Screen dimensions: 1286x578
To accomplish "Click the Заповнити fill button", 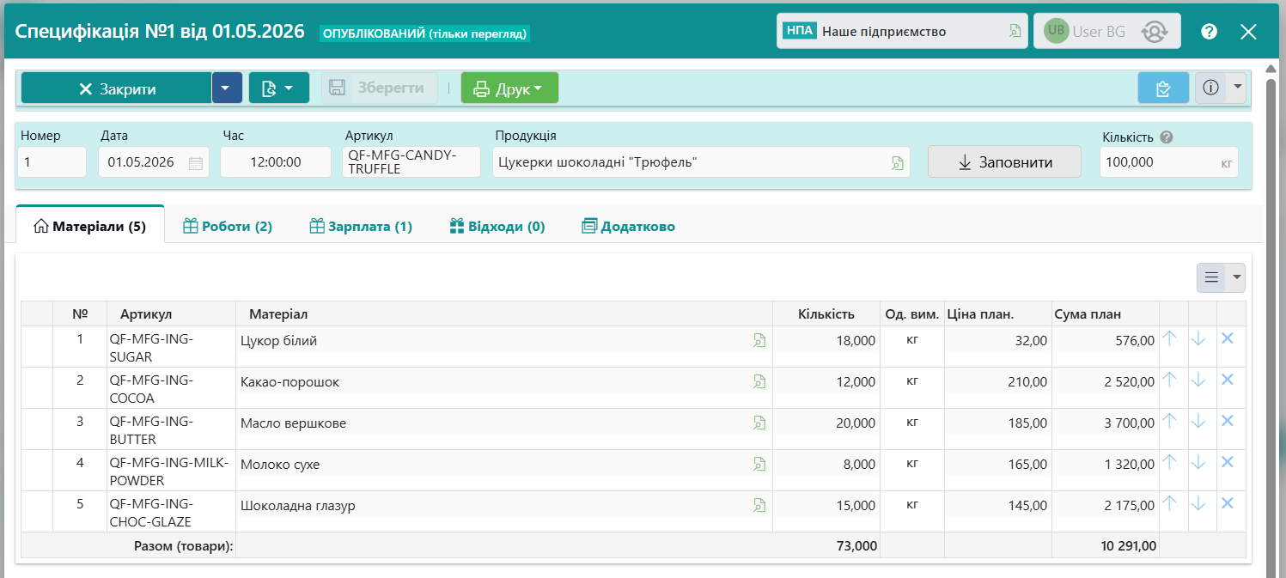I will [1004, 162].
